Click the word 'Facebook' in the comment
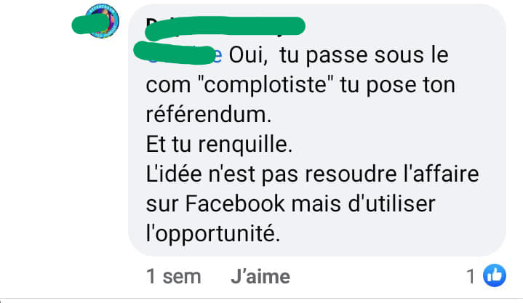The height and width of the screenshot is (303, 523). point(235,203)
